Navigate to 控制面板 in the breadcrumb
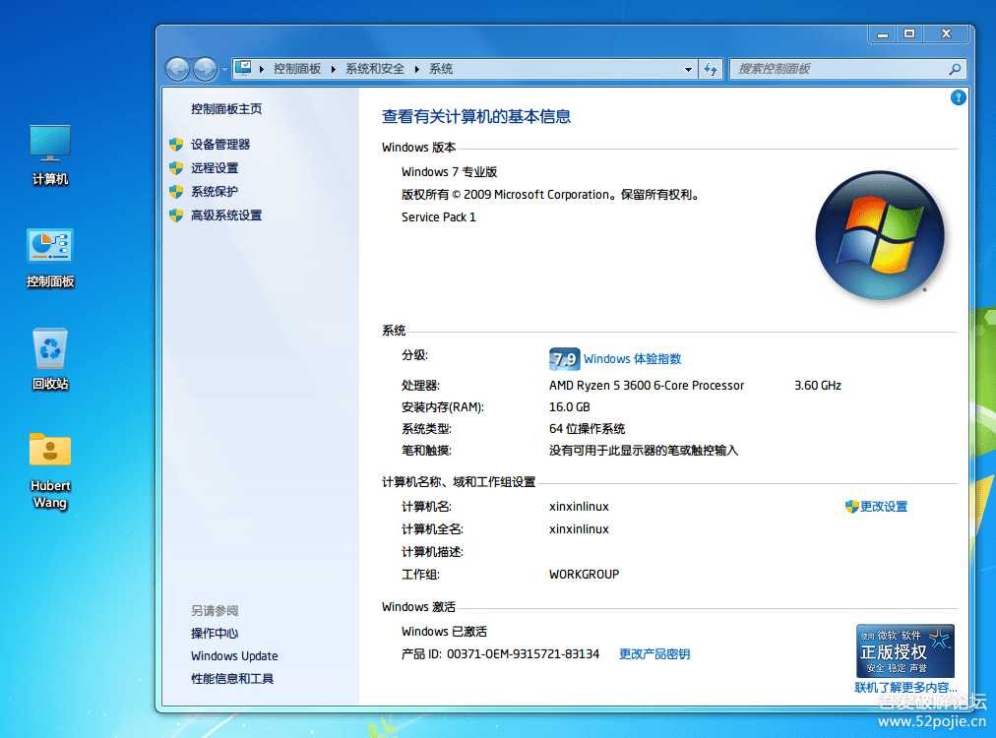The width and height of the screenshot is (996, 738). point(297,68)
